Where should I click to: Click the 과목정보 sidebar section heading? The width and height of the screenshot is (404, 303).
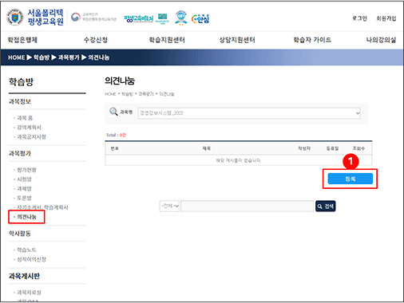[20, 101]
